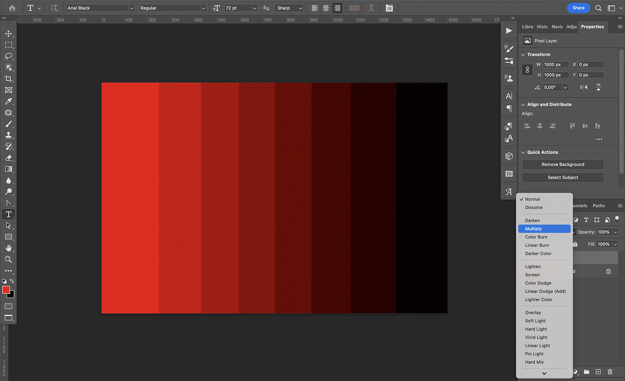The height and width of the screenshot is (381, 625).
Task: Click the red foreground color swatch
Action: (6, 290)
